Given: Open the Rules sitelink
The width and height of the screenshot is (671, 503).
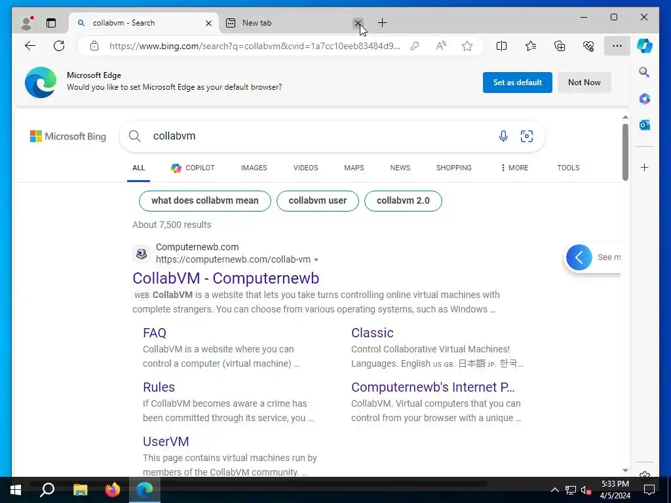Looking at the screenshot, I should point(159,387).
